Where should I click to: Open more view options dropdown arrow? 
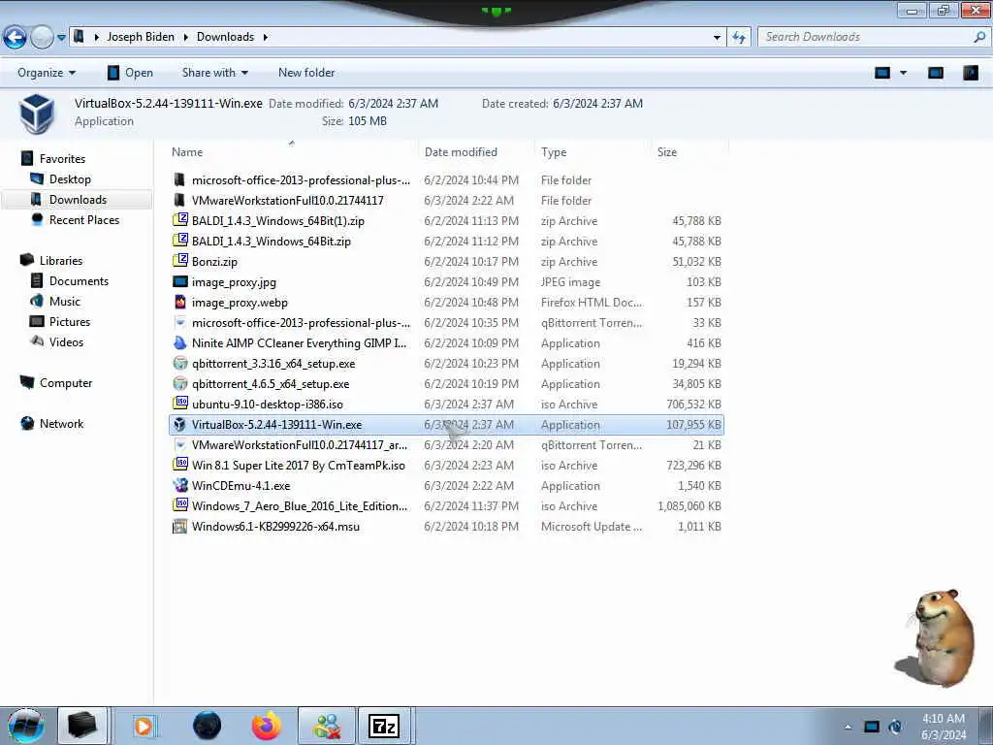903,73
